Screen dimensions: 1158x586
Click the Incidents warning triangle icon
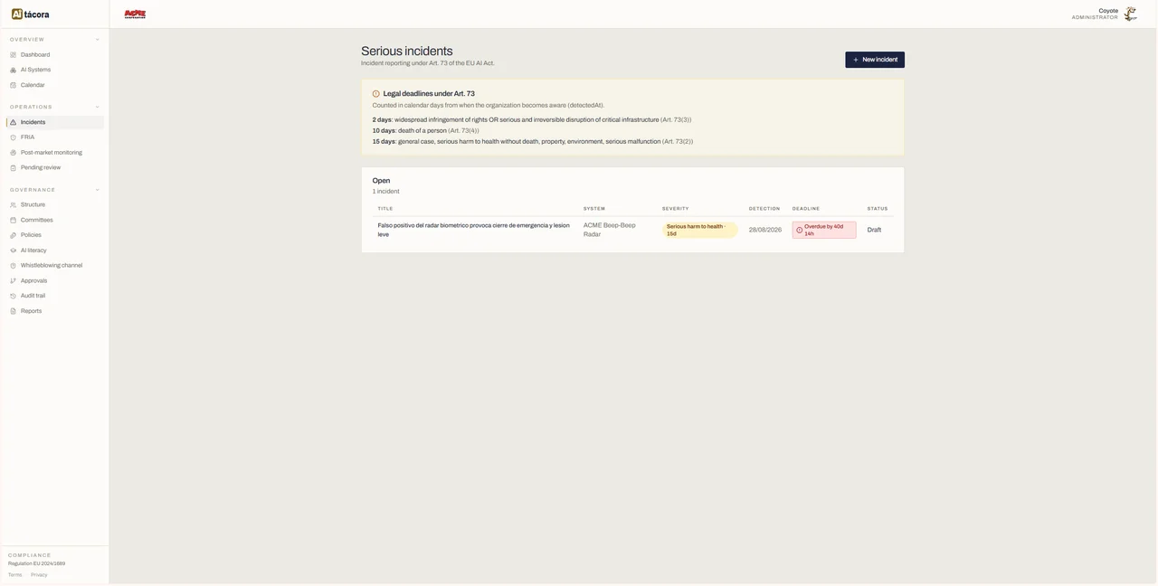(13, 122)
